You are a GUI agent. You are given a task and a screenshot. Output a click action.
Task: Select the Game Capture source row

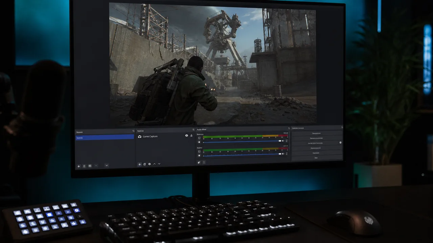[165, 136]
